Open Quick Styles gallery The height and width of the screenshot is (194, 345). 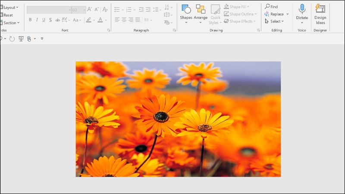(x=215, y=14)
